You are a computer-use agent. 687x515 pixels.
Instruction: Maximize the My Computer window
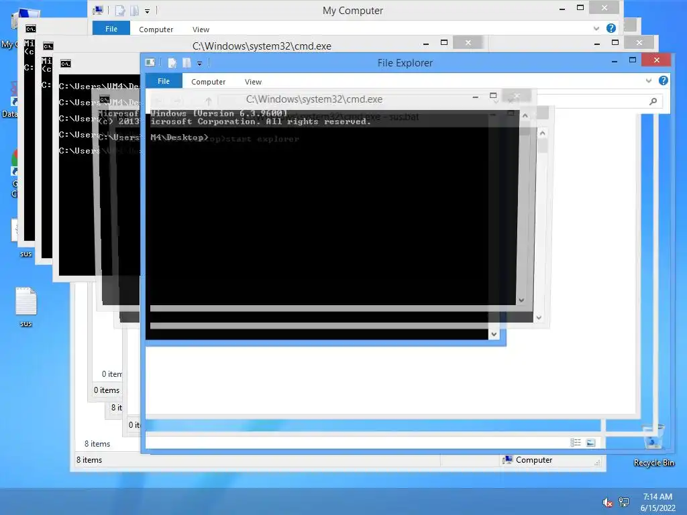(580, 8)
